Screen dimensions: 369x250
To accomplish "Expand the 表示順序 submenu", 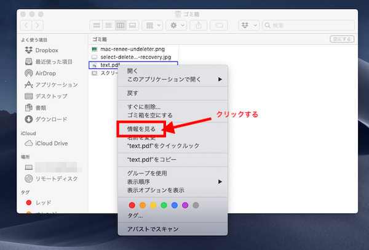I will (x=172, y=182).
